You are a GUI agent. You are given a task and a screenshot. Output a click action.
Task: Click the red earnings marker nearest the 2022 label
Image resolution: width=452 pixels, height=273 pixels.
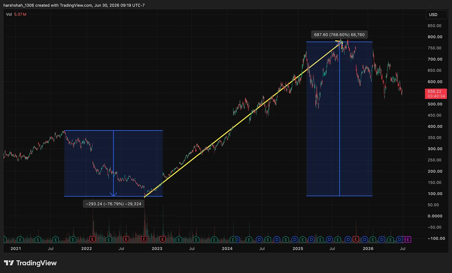click(92, 239)
